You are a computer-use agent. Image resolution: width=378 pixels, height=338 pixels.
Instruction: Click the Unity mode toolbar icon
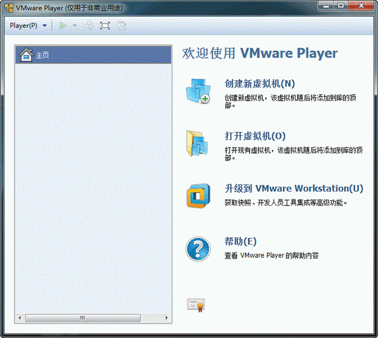pos(121,26)
